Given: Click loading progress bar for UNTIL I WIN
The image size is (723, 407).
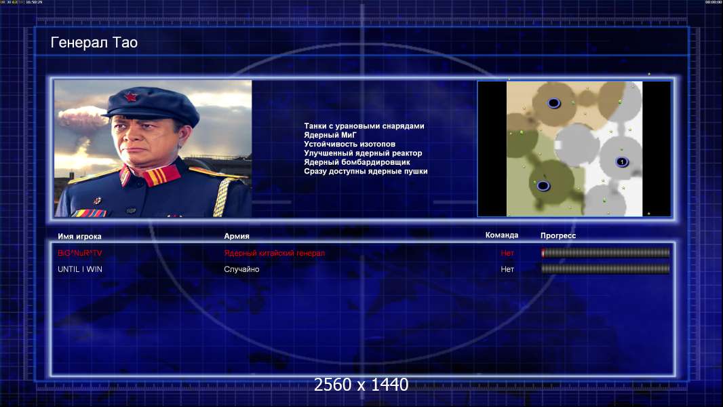Looking at the screenshot, I should coord(606,269).
